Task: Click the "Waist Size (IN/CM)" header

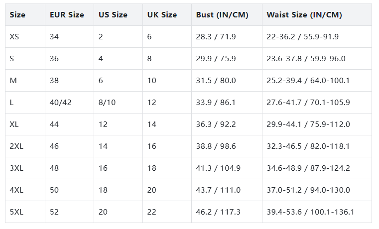Action: (x=304, y=15)
